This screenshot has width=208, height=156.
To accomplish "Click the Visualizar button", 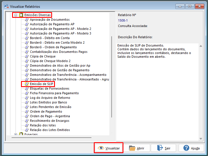I will click(x=109, y=148).
